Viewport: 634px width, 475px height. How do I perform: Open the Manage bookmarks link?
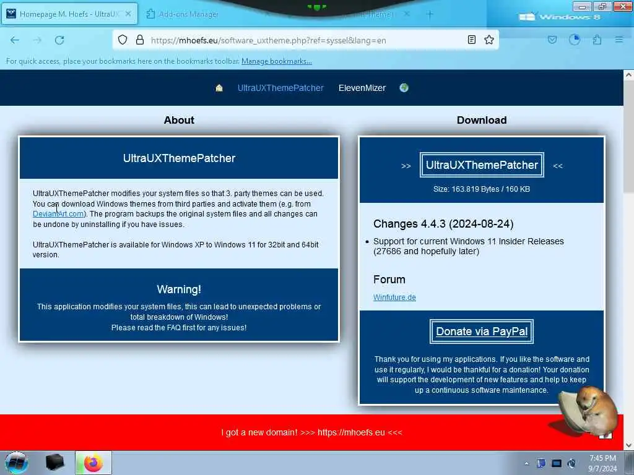(277, 61)
